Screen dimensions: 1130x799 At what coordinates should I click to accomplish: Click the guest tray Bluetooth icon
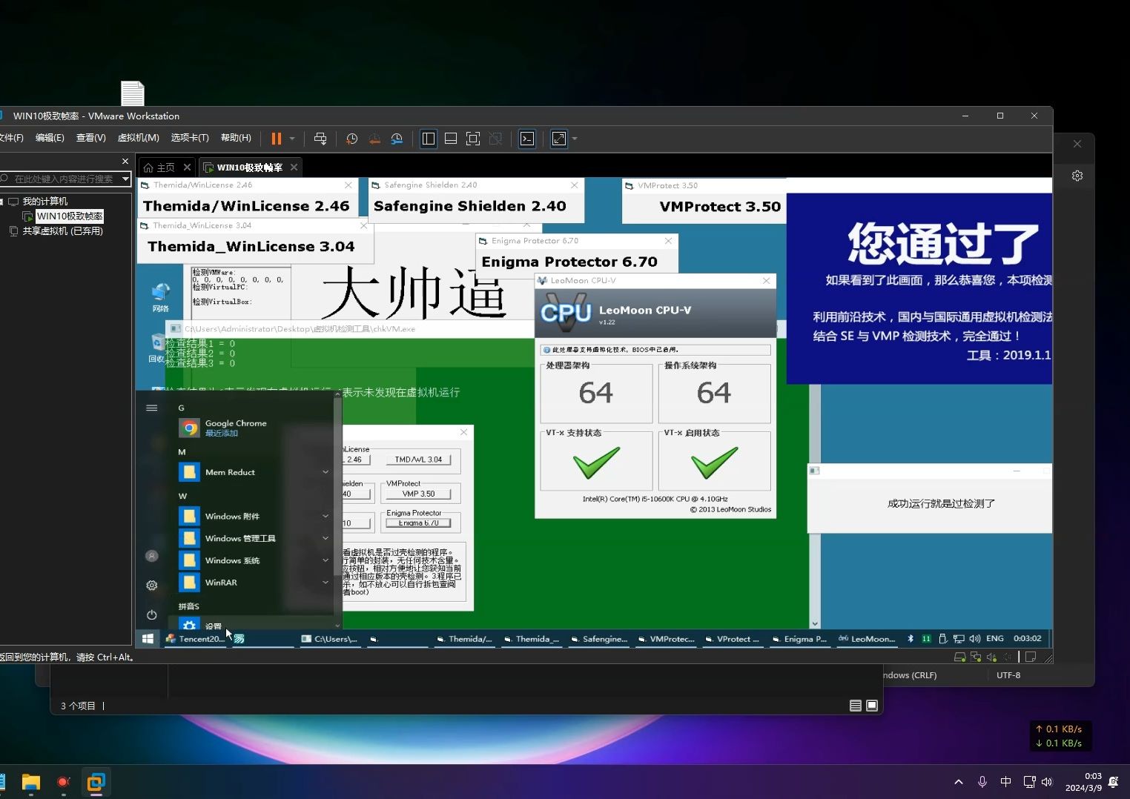pos(911,639)
